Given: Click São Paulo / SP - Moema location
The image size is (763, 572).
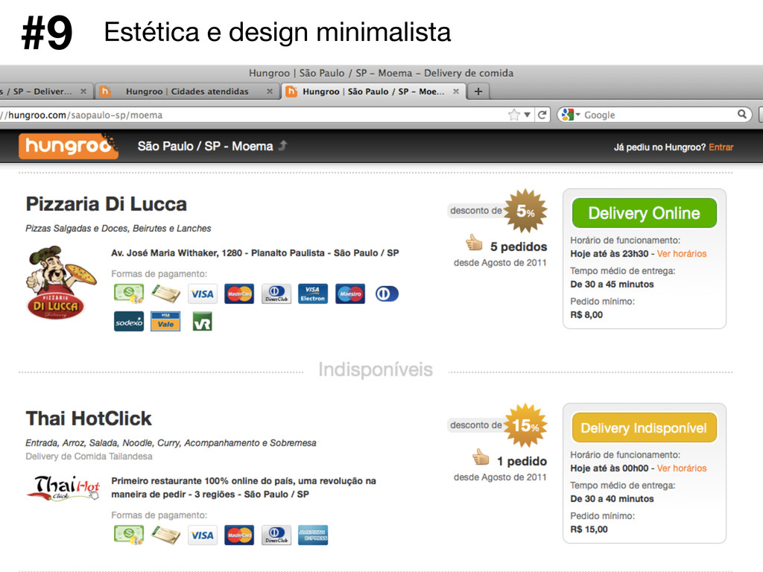Looking at the screenshot, I should (x=205, y=146).
